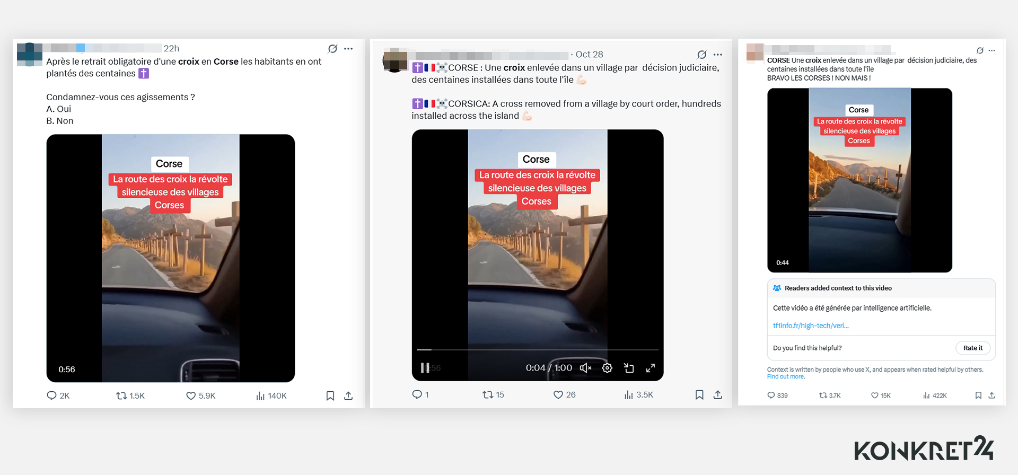Screen dimensions: 1018x475
Task: Enter fullscreen on the middle video
Action: click(651, 368)
